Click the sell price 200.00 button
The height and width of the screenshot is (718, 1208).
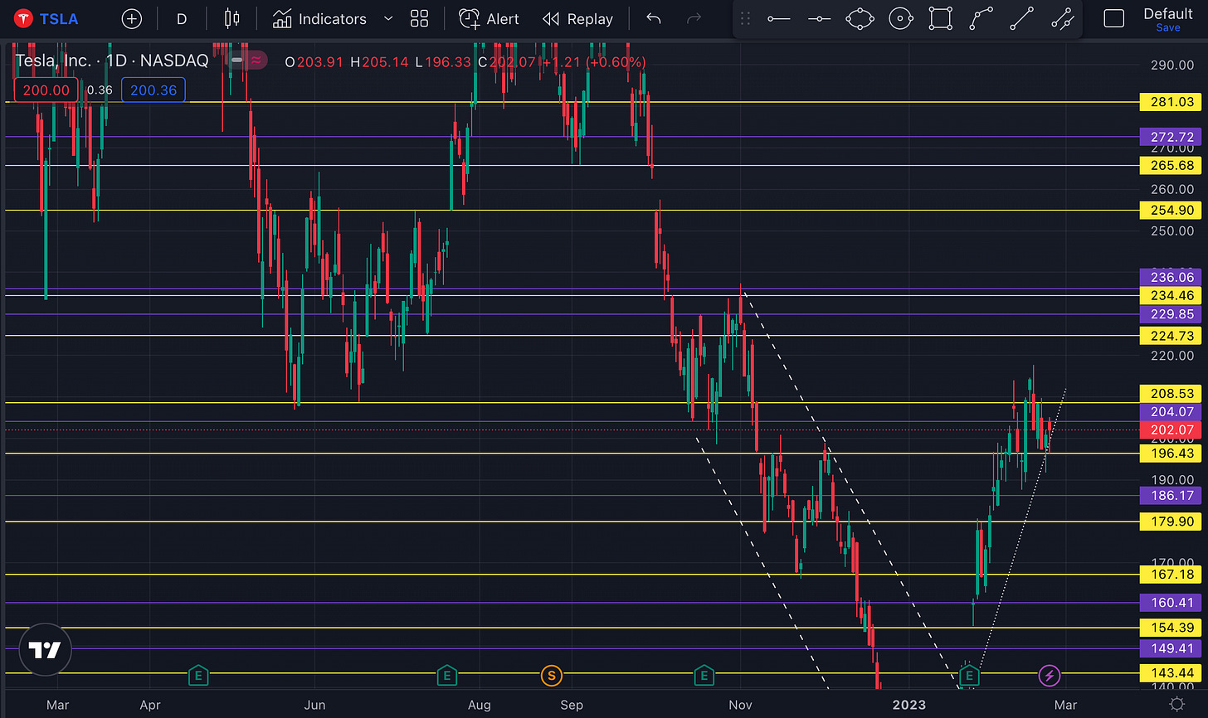tap(46, 90)
